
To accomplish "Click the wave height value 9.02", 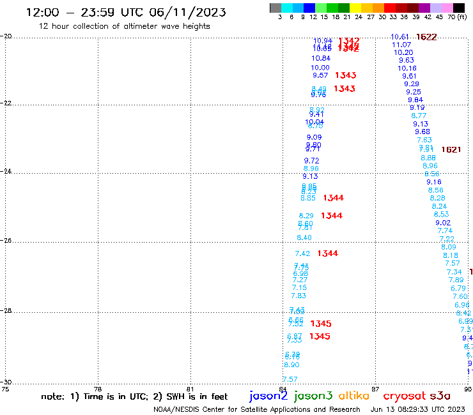I will coord(443,223).
